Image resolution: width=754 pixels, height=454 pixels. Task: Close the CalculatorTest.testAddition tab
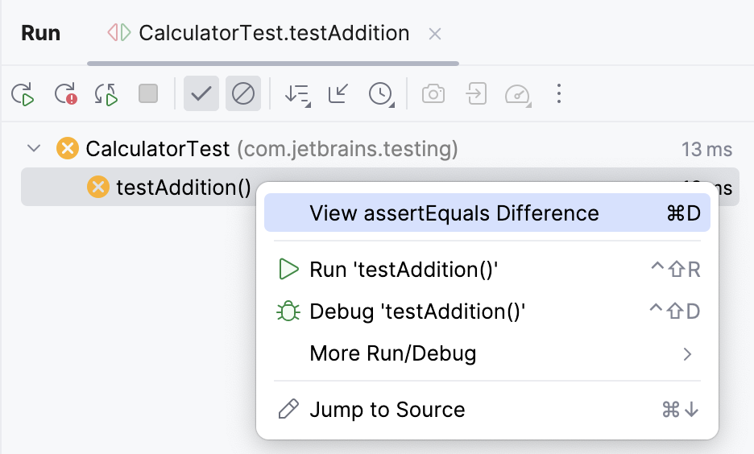tap(435, 34)
